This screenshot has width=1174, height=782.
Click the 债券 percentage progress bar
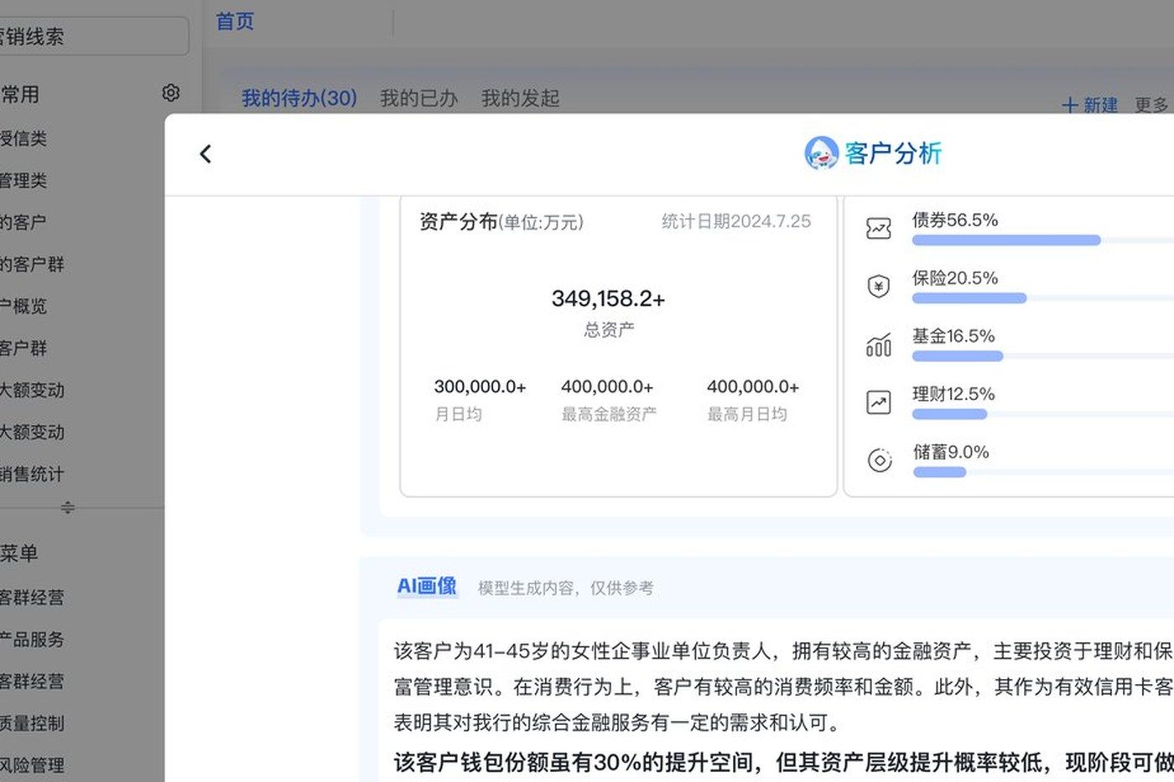(1043, 241)
